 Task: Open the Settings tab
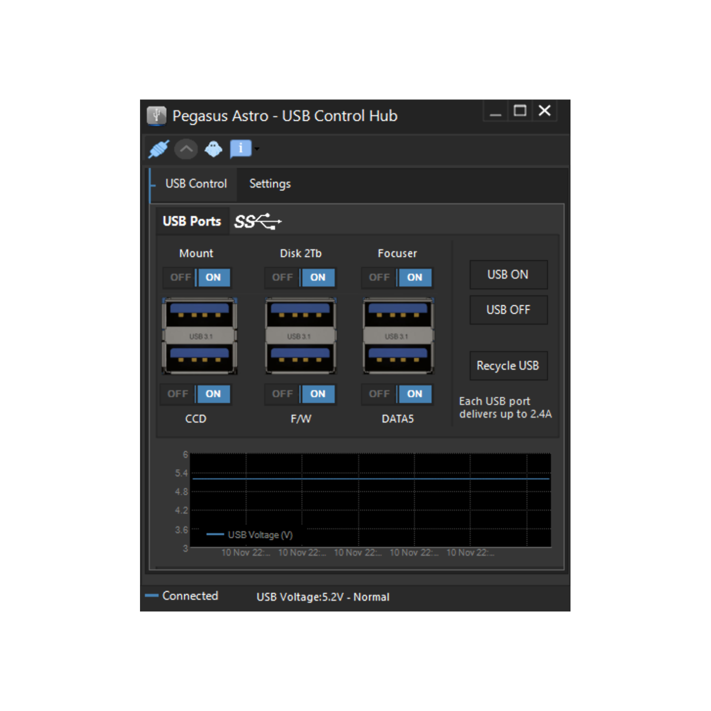(270, 183)
